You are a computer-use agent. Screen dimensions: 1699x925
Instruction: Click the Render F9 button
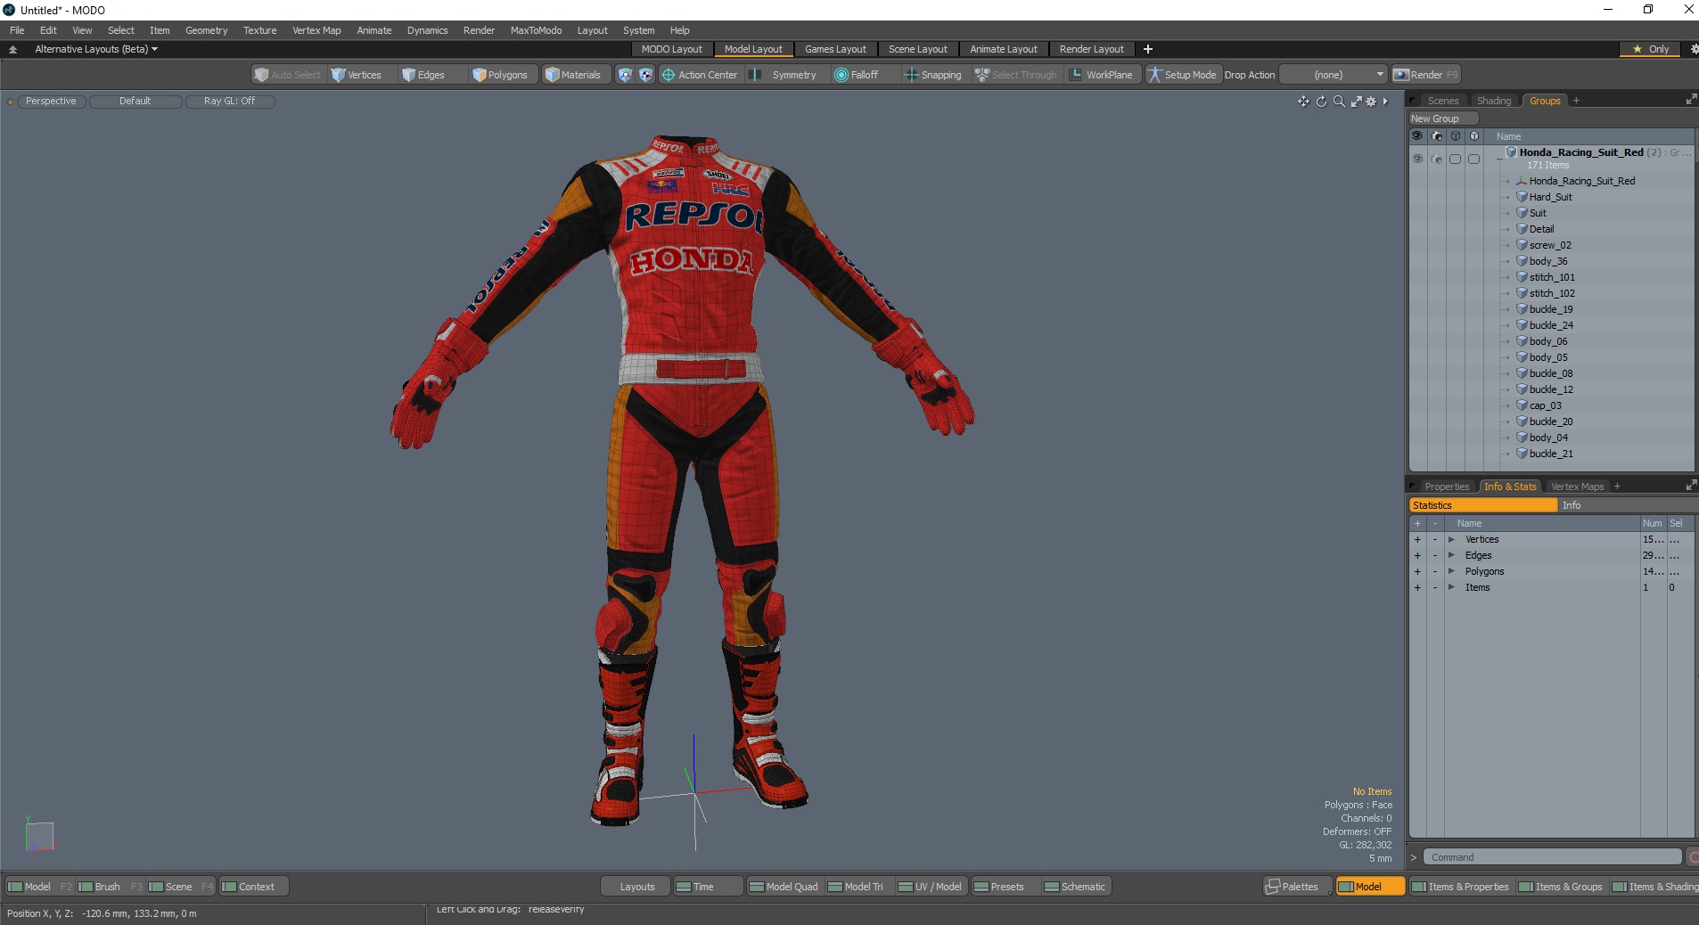1426,75
